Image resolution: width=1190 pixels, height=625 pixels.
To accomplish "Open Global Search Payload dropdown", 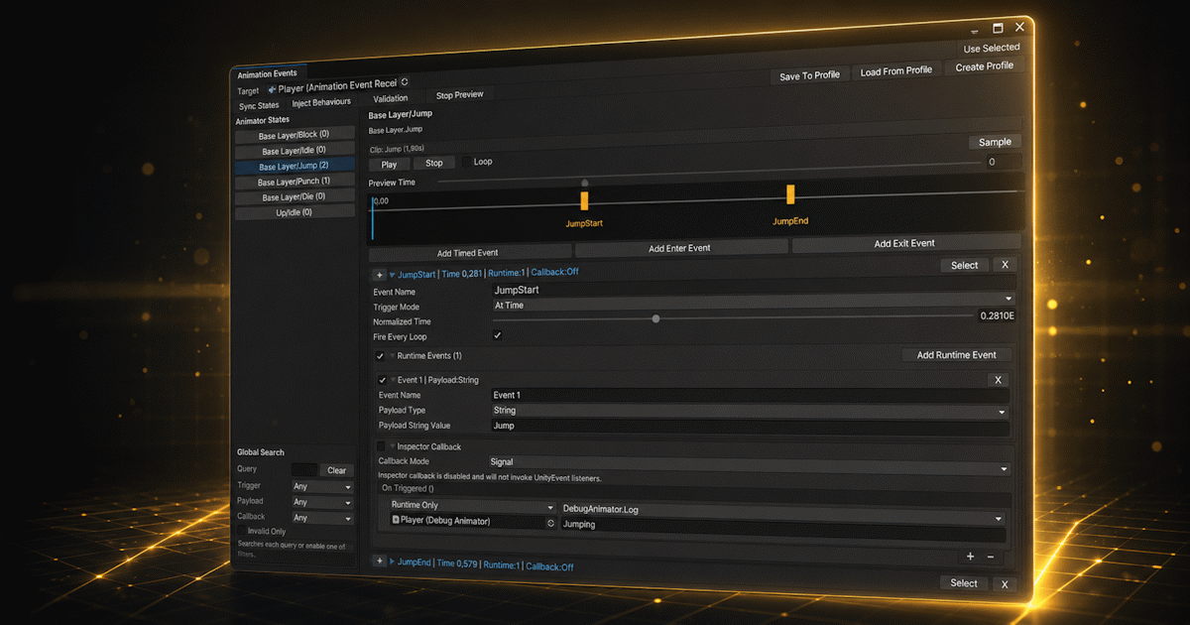I will click(322, 502).
